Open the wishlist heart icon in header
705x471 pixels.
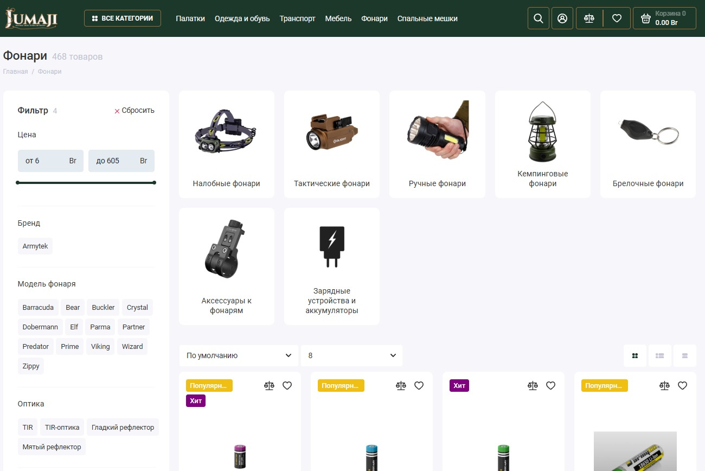coord(617,18)
